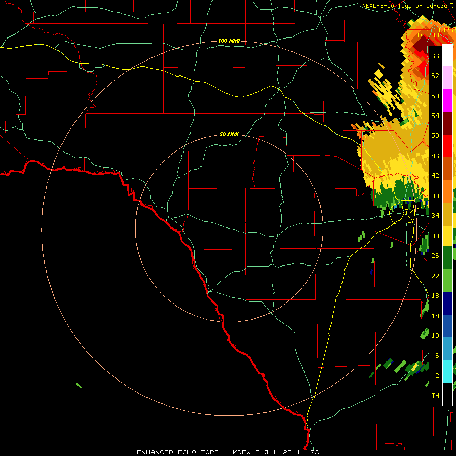Image resolution: width=456 pixels, height=456 pixels.
Task: Click the 6 value on the scale
Action: pyautogui.click(x=437, y=355)
